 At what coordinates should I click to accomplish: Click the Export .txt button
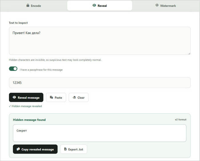74,149
